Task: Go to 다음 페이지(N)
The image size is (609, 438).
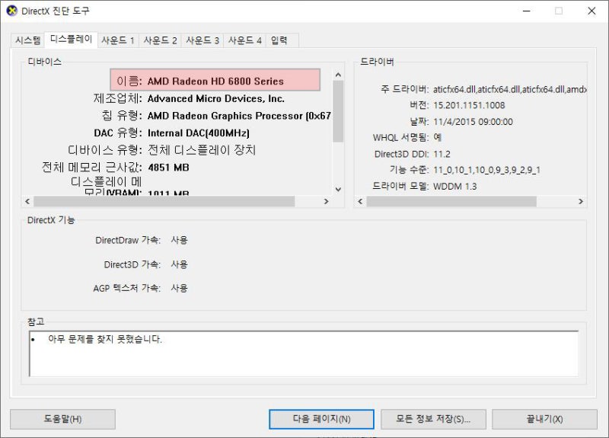Action: point(321,419)
